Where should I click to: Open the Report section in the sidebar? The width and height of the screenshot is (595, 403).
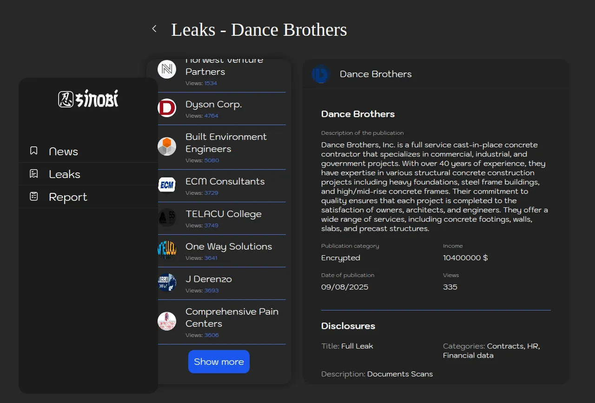pos(68,197)
